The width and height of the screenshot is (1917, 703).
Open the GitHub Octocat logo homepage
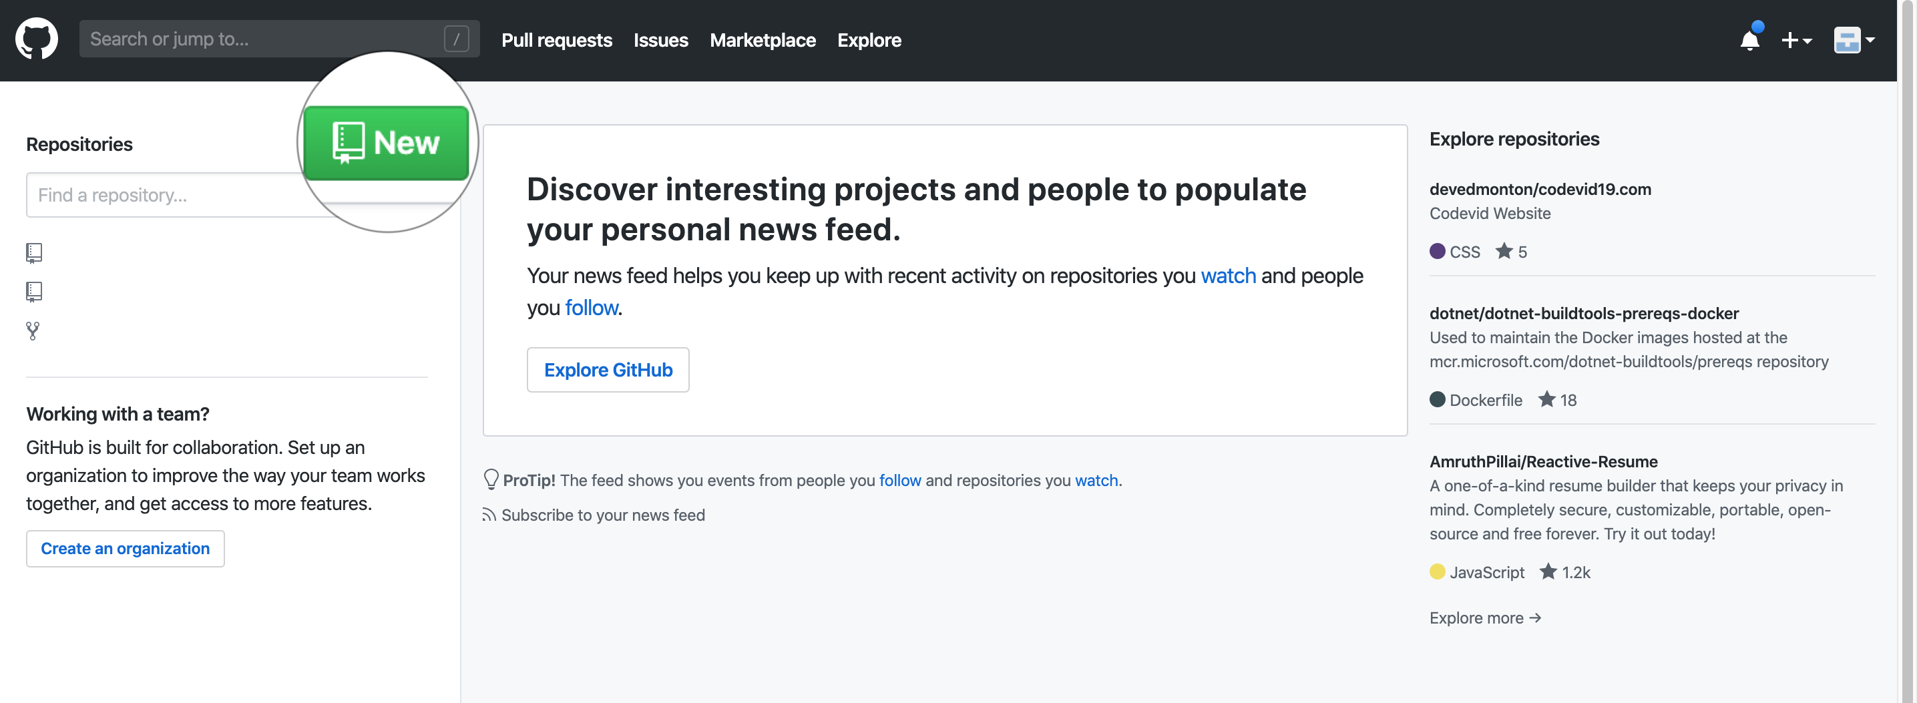(x=37, y=39)
